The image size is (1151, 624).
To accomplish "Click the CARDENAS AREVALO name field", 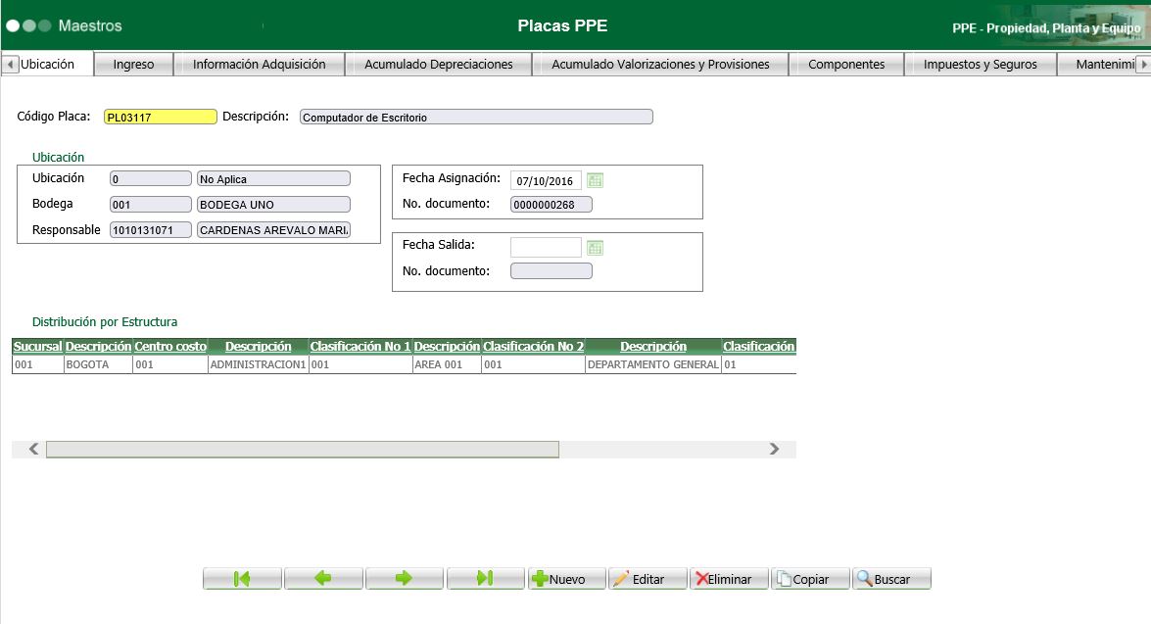I will pos(274,230).
